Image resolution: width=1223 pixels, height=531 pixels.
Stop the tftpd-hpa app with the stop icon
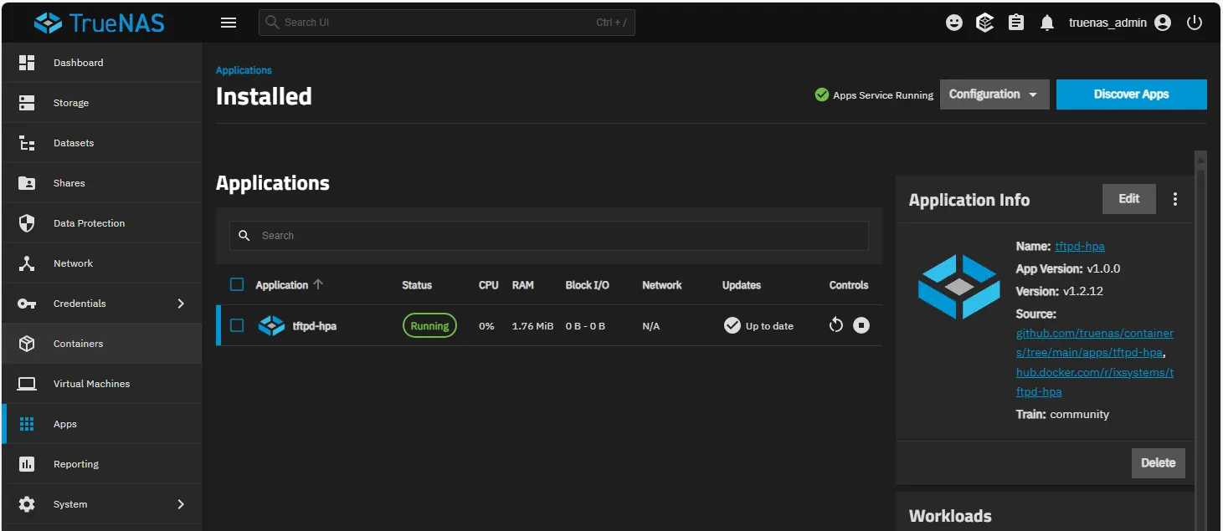(861, 325)
